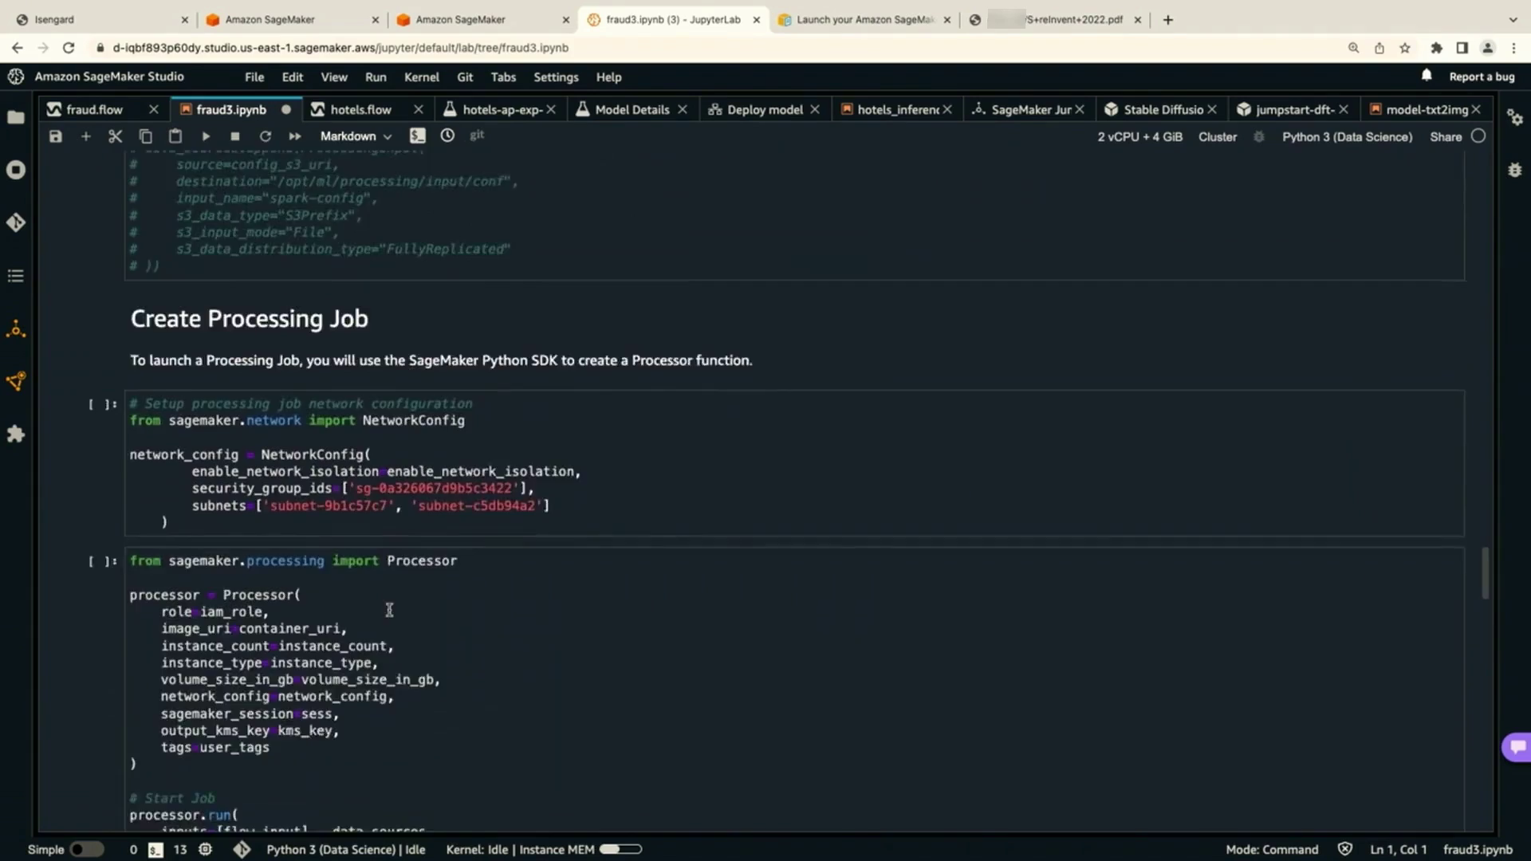Toggle Instance MEM switch in status bar
This screenshot has height=861, width=1531.
click(x=620, y=849)
